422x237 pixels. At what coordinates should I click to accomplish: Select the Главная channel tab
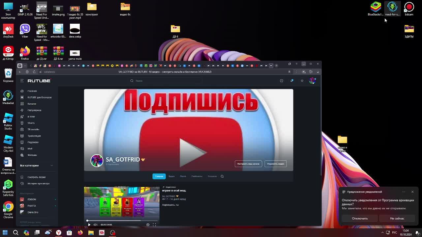[x=159, y=176]
